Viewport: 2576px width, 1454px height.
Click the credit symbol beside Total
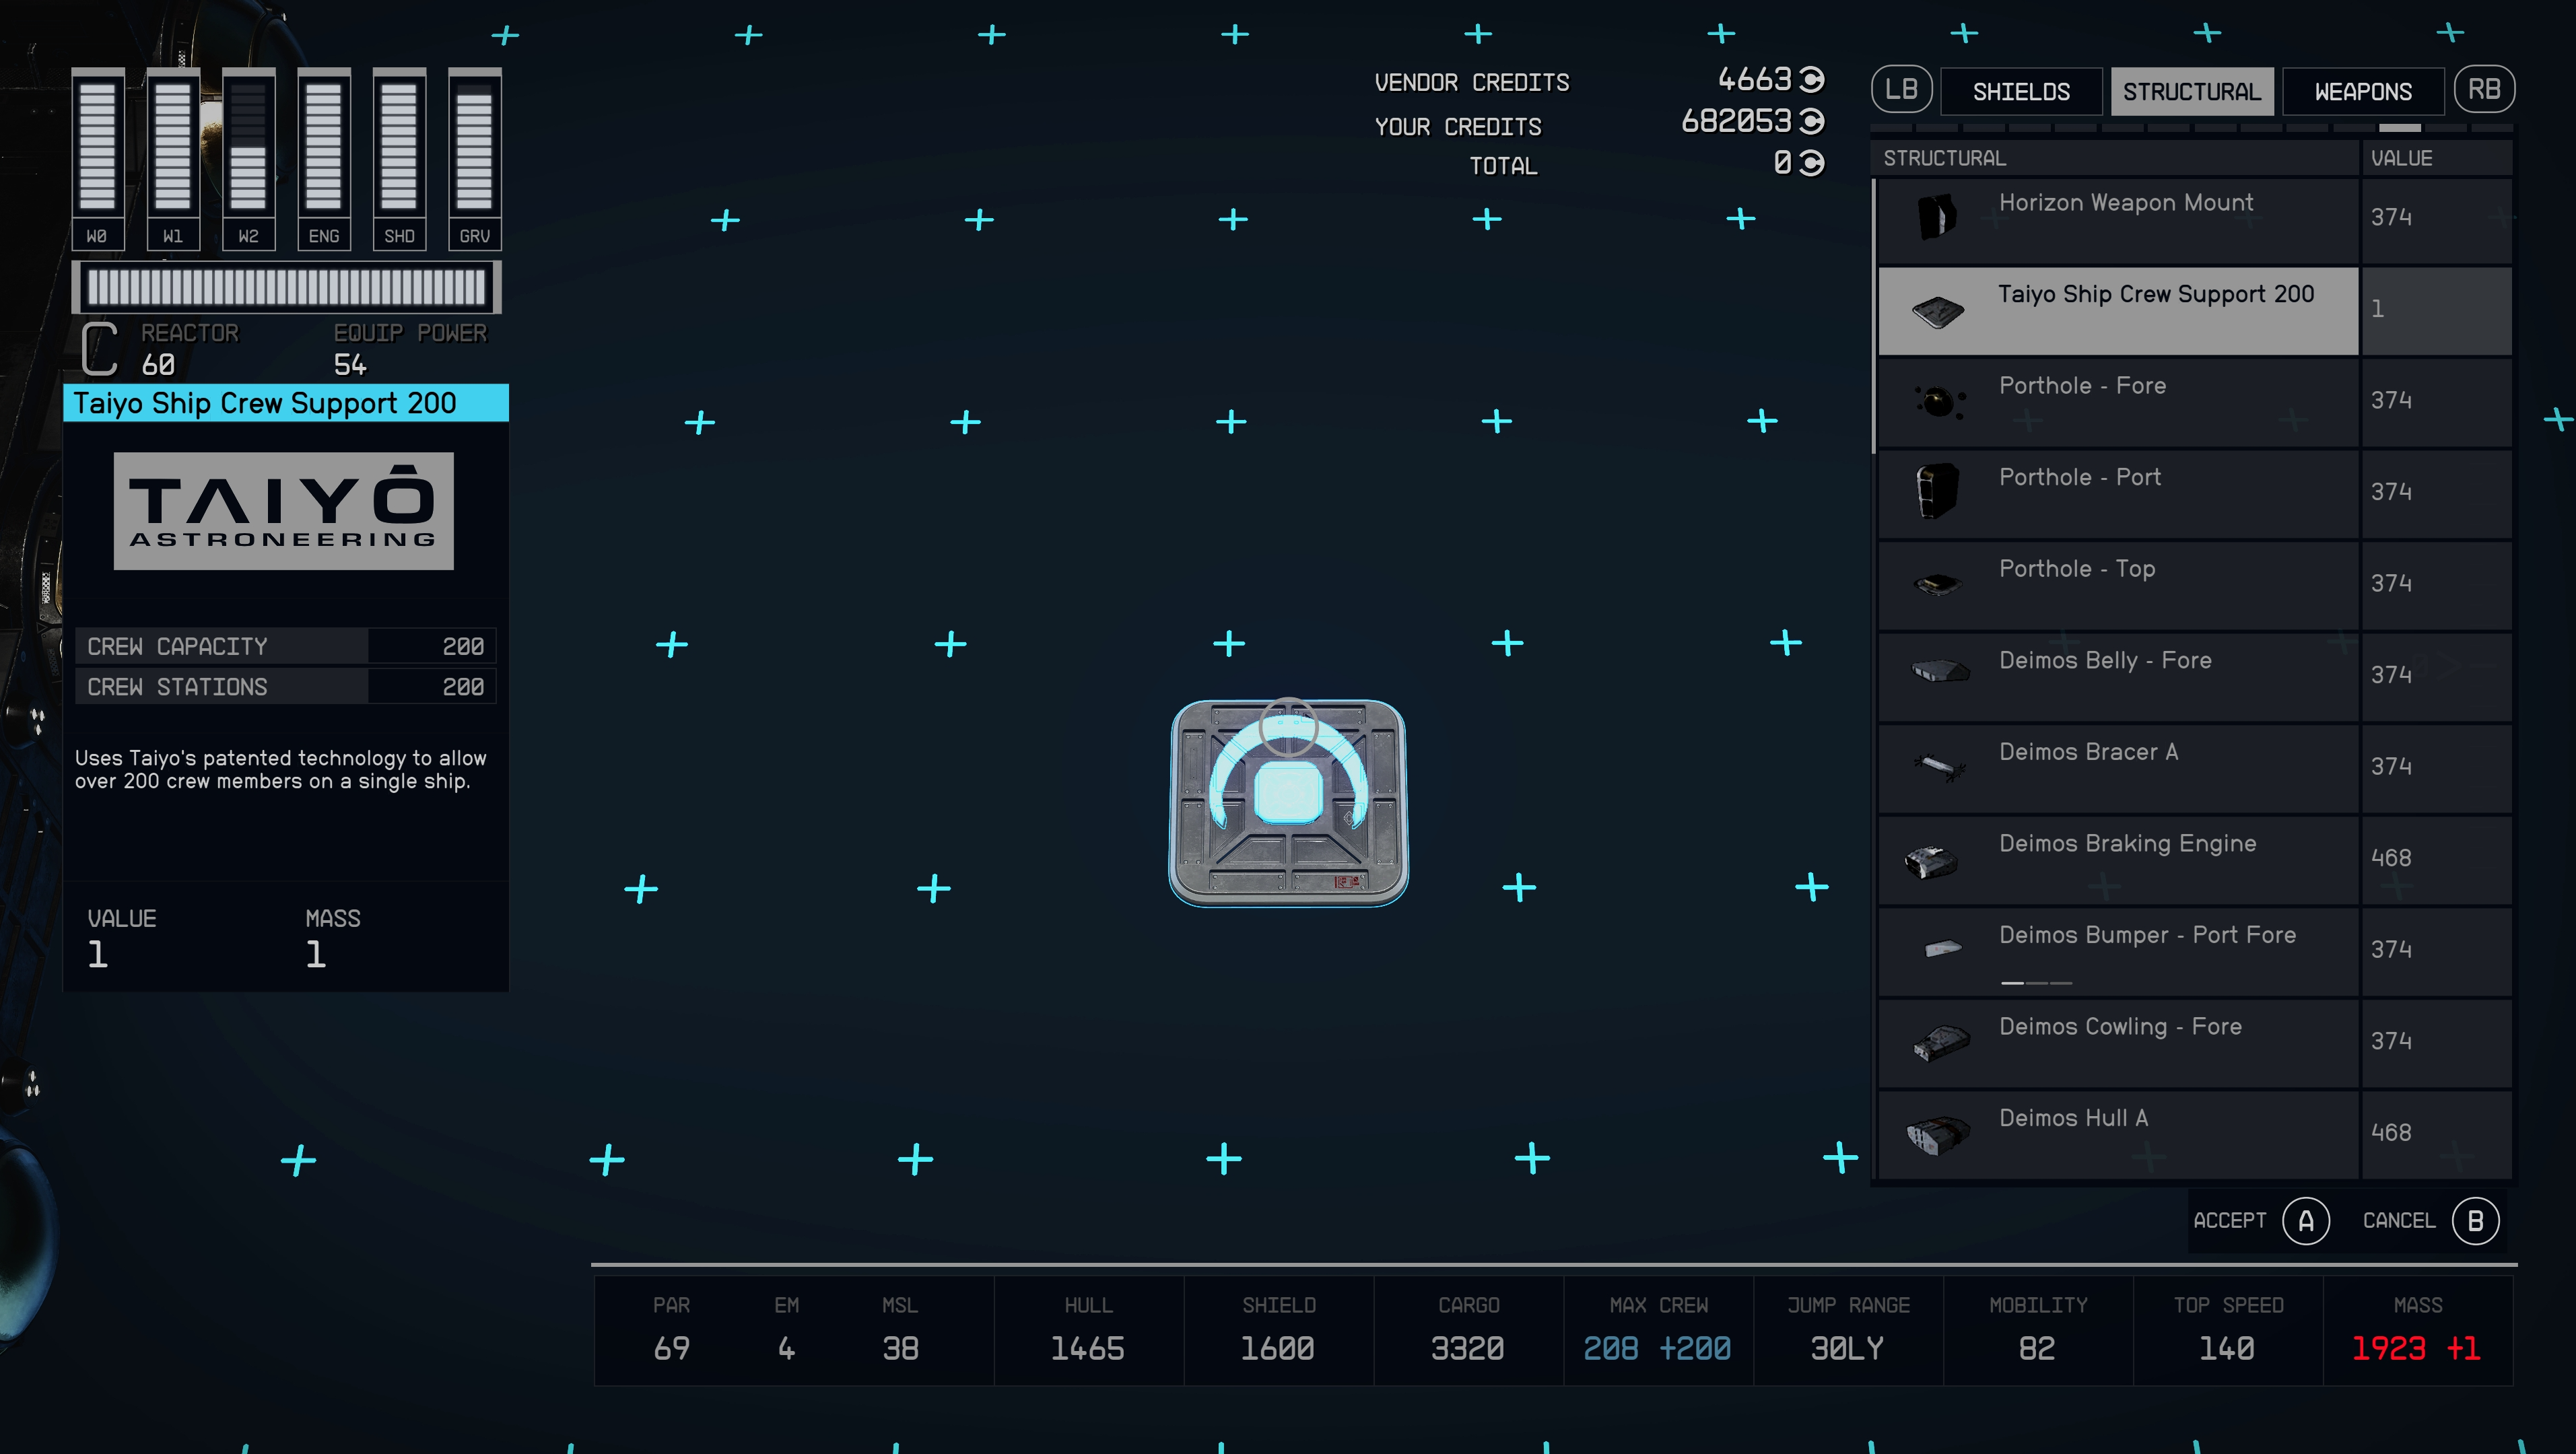coord(1812,163)
